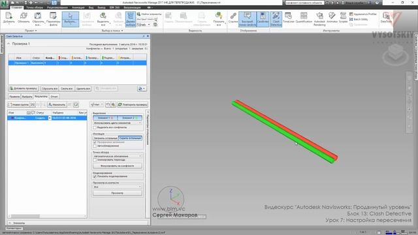Image resolution: width=418 pixels, height=235 pixels.
Task: Switch to the Выбрать tab in Clash Detective
Action: pyautogui.click(x=27, y=97)
